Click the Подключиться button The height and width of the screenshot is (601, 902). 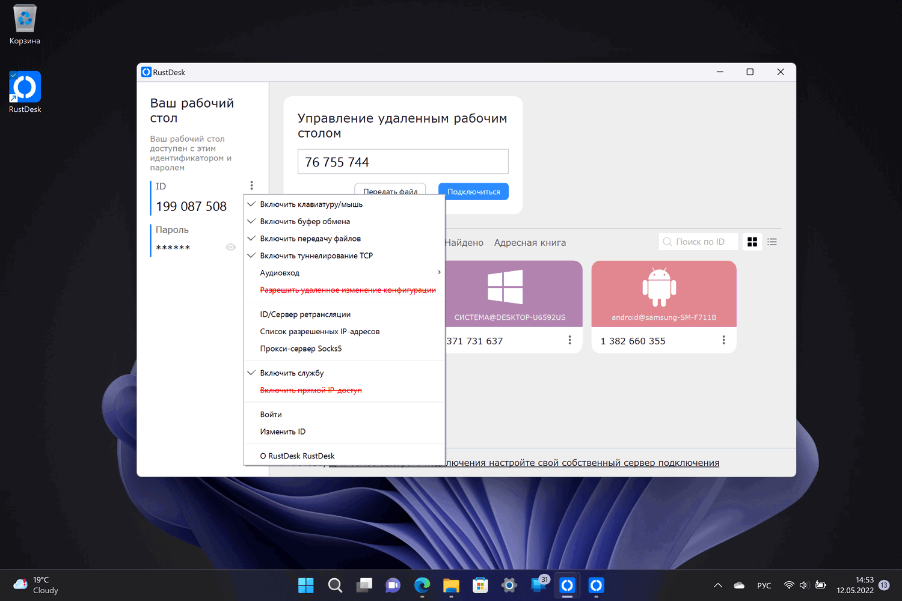(473, 191)
